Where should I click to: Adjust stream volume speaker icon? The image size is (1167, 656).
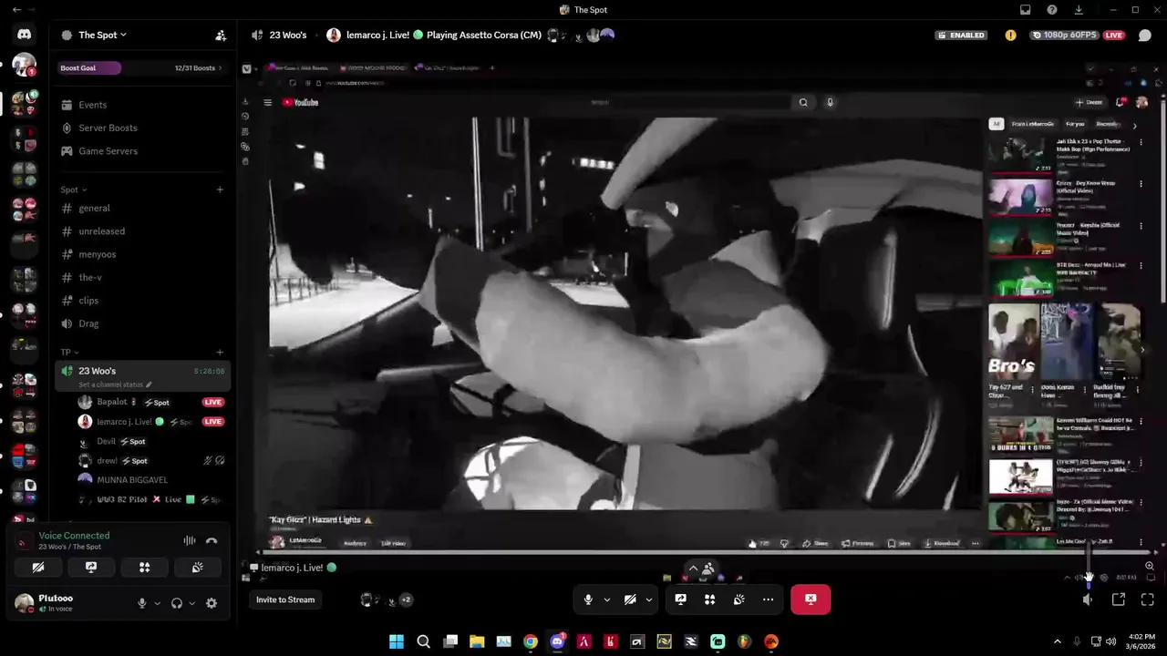pyautogui.click(x=1088, y=600)
